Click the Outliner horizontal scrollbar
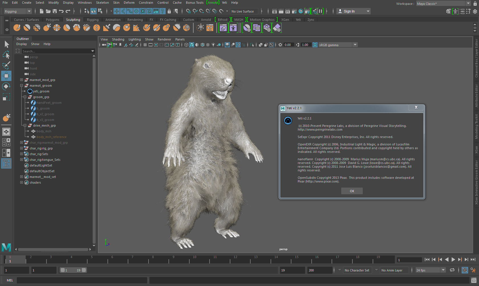This screenshot has height=286, width=479. click(53, 250)
